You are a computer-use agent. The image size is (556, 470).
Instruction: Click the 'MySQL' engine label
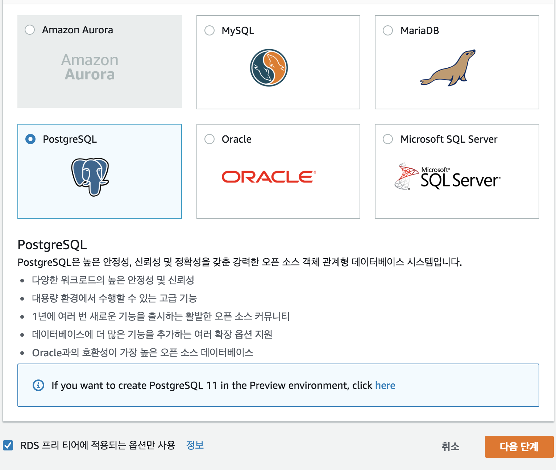click(238, 30)
